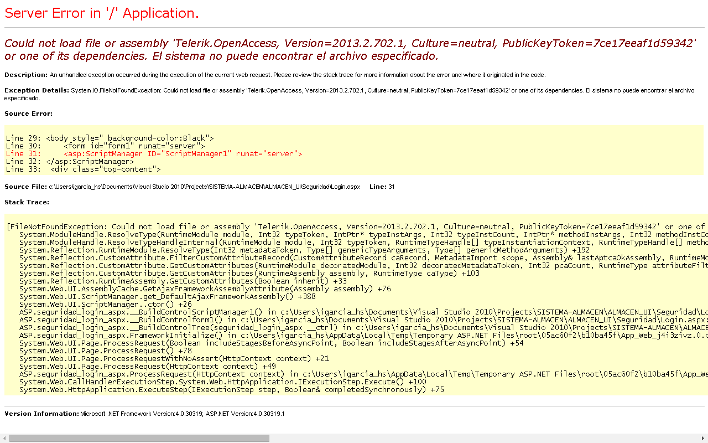Click the CustomAttribute.FilterCustomAttributeRecord stack line
This screenshot has height=443, width=708.
tap(363, 257)
